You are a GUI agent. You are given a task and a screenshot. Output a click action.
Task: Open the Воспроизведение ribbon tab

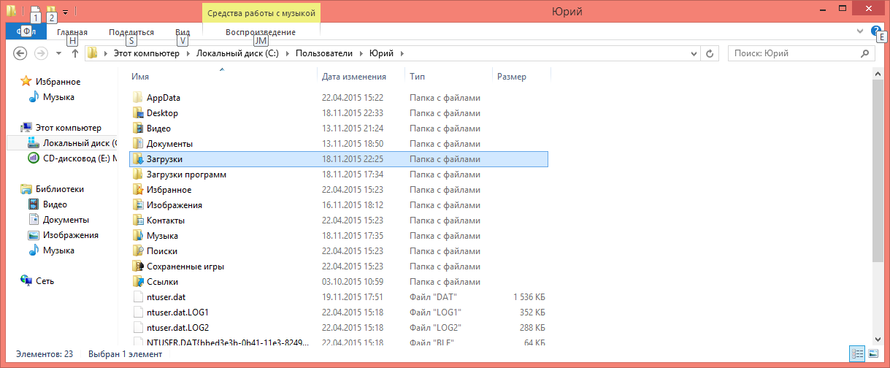(261, 32)
